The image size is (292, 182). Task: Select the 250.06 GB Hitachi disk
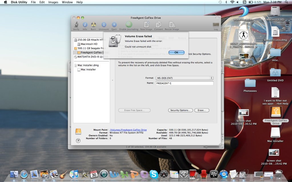point(89,40)
